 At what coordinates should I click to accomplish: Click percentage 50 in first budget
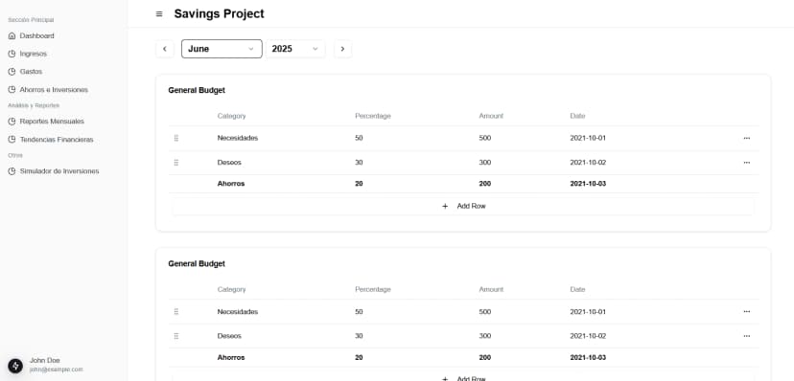359,138
